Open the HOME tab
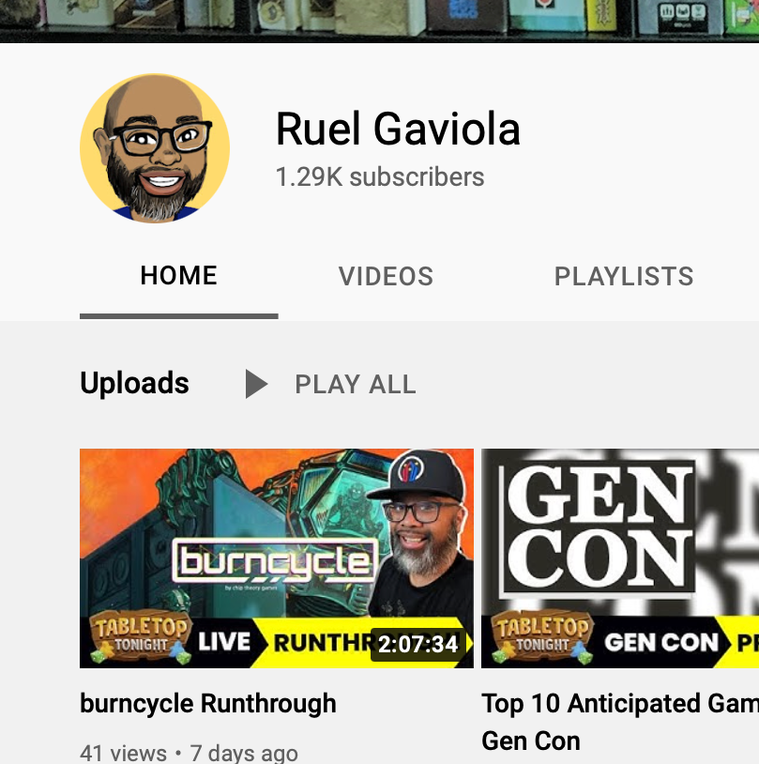Viewport: 759px width, 764px height. 179,276
